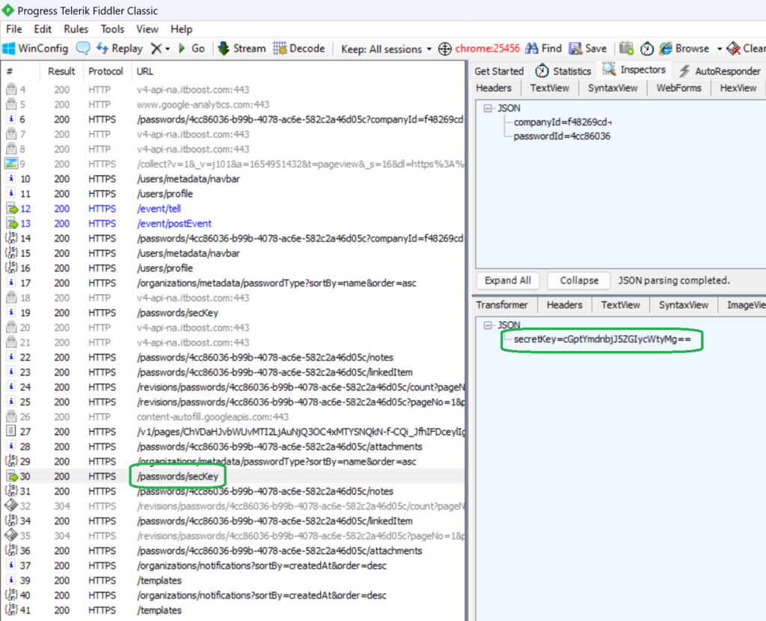766x621 pixels.
Task: Click the JSON icon of session 14
Action: point(11,239)
